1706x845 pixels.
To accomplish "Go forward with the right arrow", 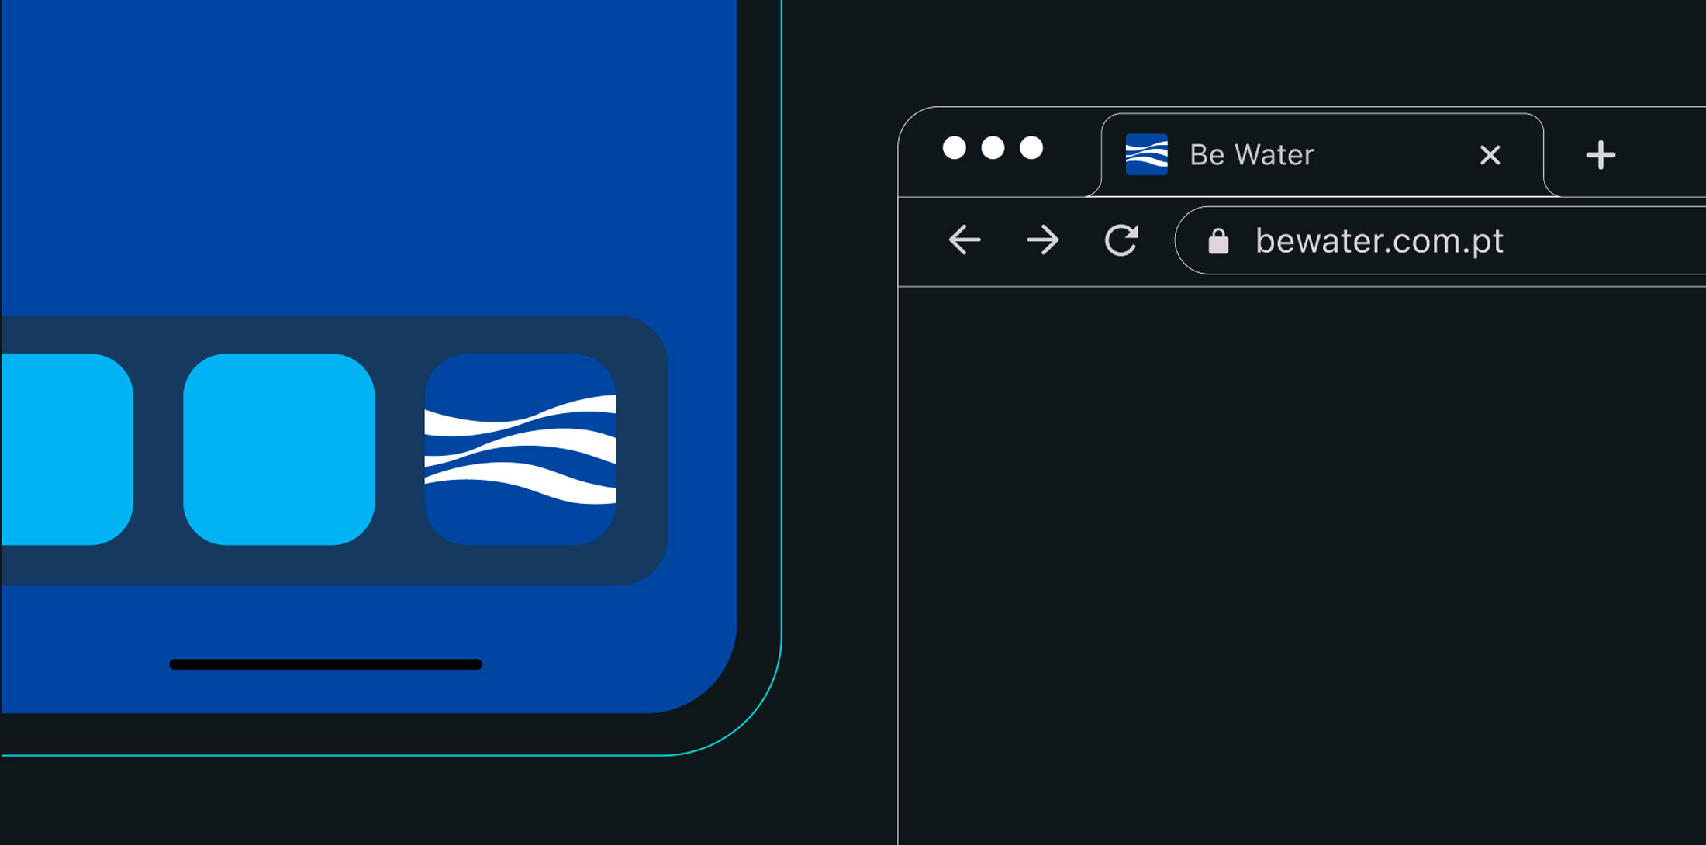I will coord(1043,240).
